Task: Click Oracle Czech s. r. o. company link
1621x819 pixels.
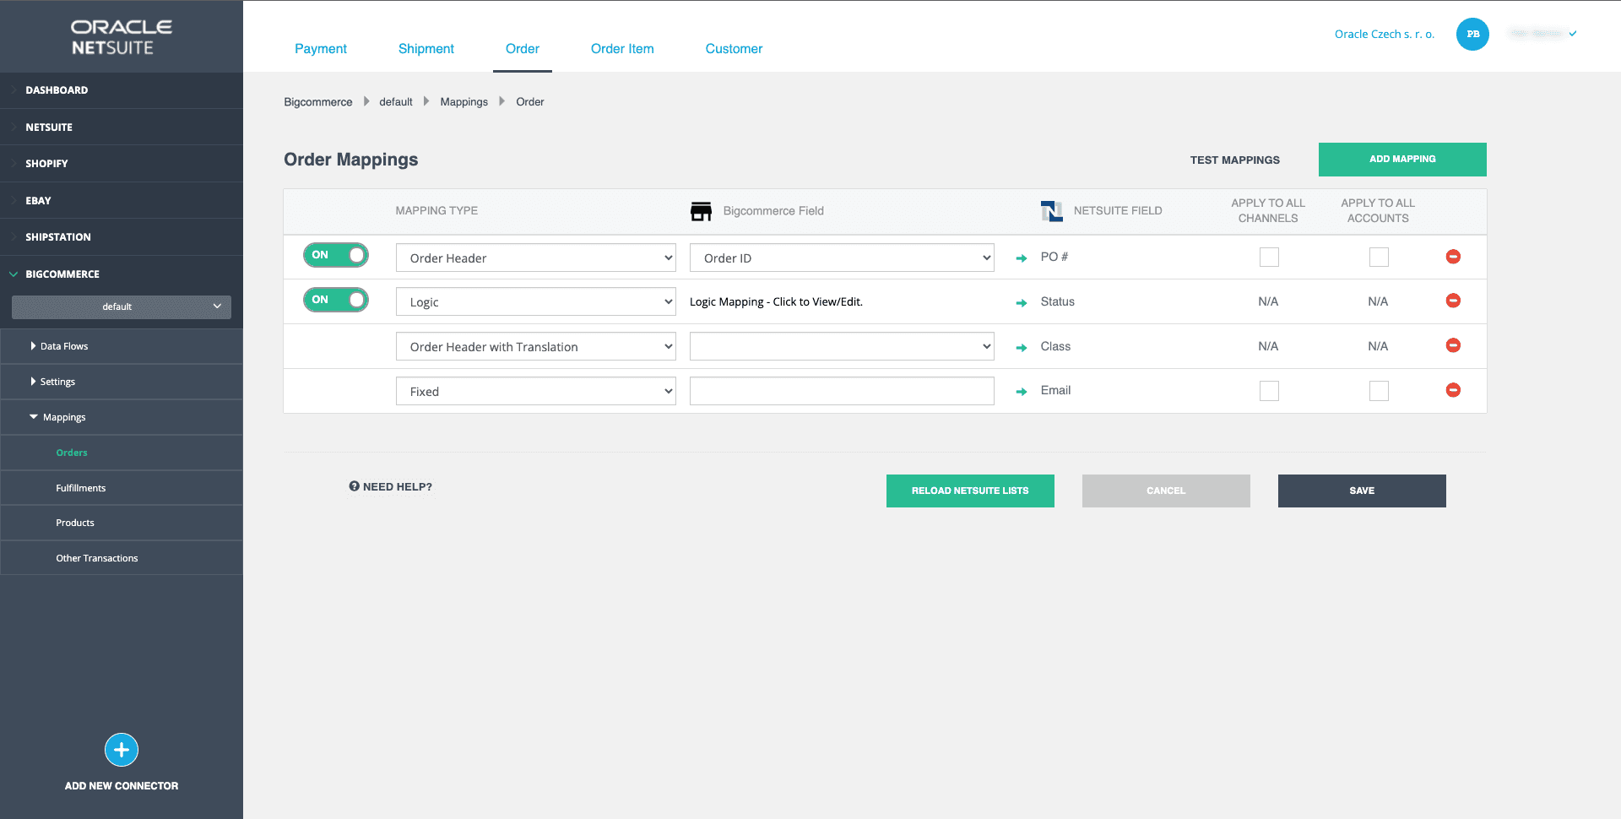Action: (1385, 35)
